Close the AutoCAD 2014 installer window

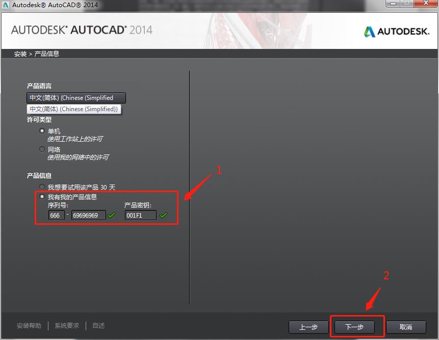[x=426, y=4]
